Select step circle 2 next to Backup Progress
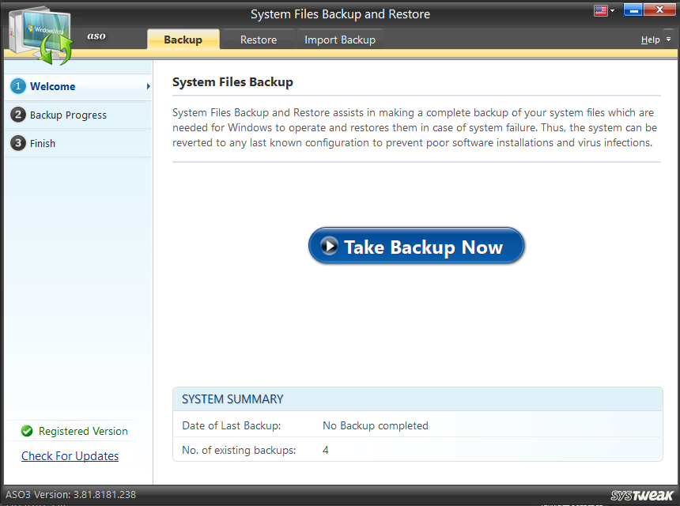This screenshot has height=506, width=680. tap(17, 115)
